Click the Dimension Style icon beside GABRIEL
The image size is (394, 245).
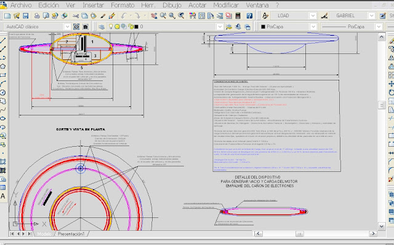coord(324,16)
